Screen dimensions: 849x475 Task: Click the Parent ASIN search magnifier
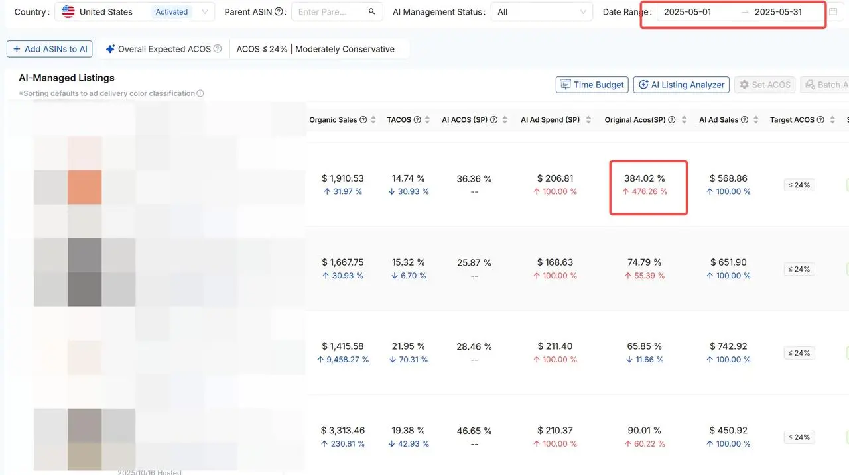(x=371, y=12)
